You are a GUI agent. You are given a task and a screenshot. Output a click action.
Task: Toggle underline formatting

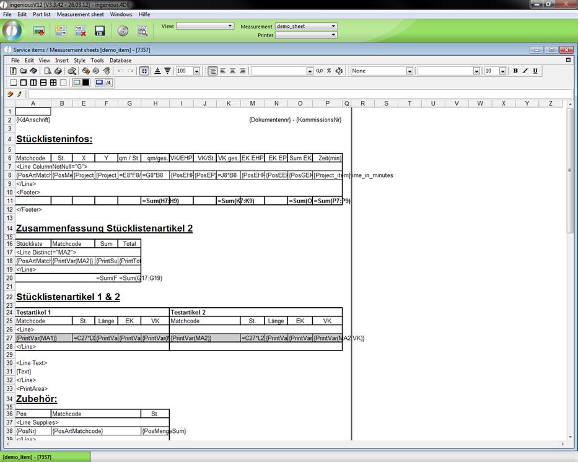535,71
